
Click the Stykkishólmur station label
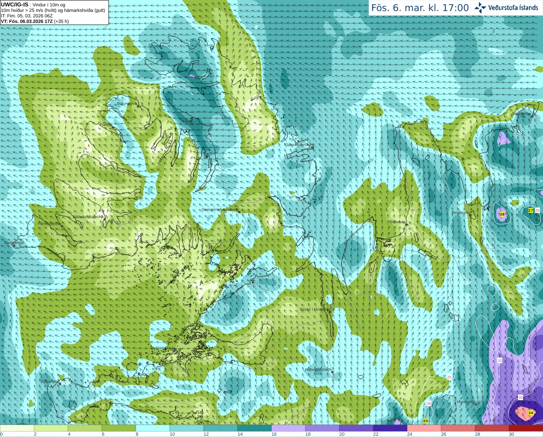(x=162, y=348)
